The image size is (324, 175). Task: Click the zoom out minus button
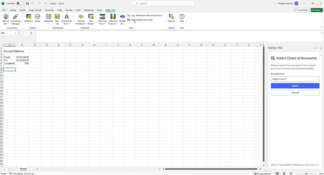[x=296, y=174]
